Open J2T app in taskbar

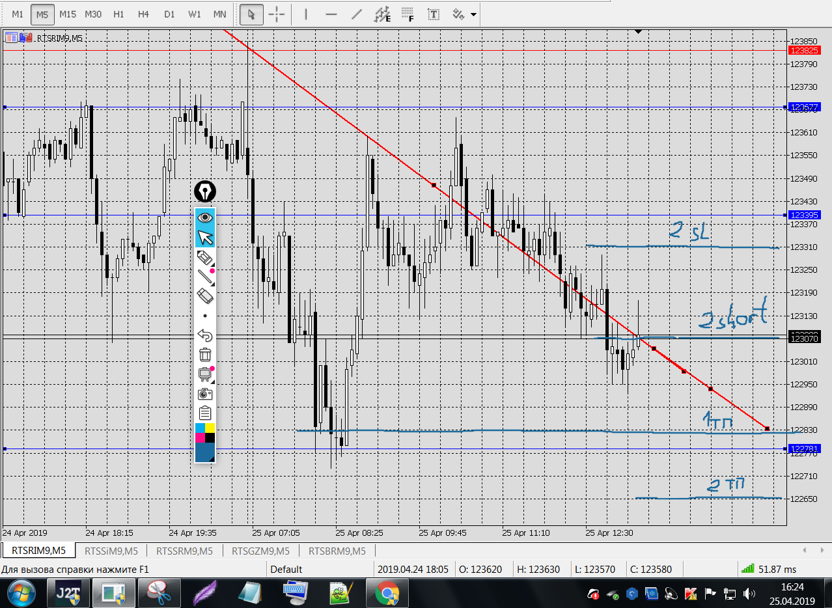pos(68,594)
